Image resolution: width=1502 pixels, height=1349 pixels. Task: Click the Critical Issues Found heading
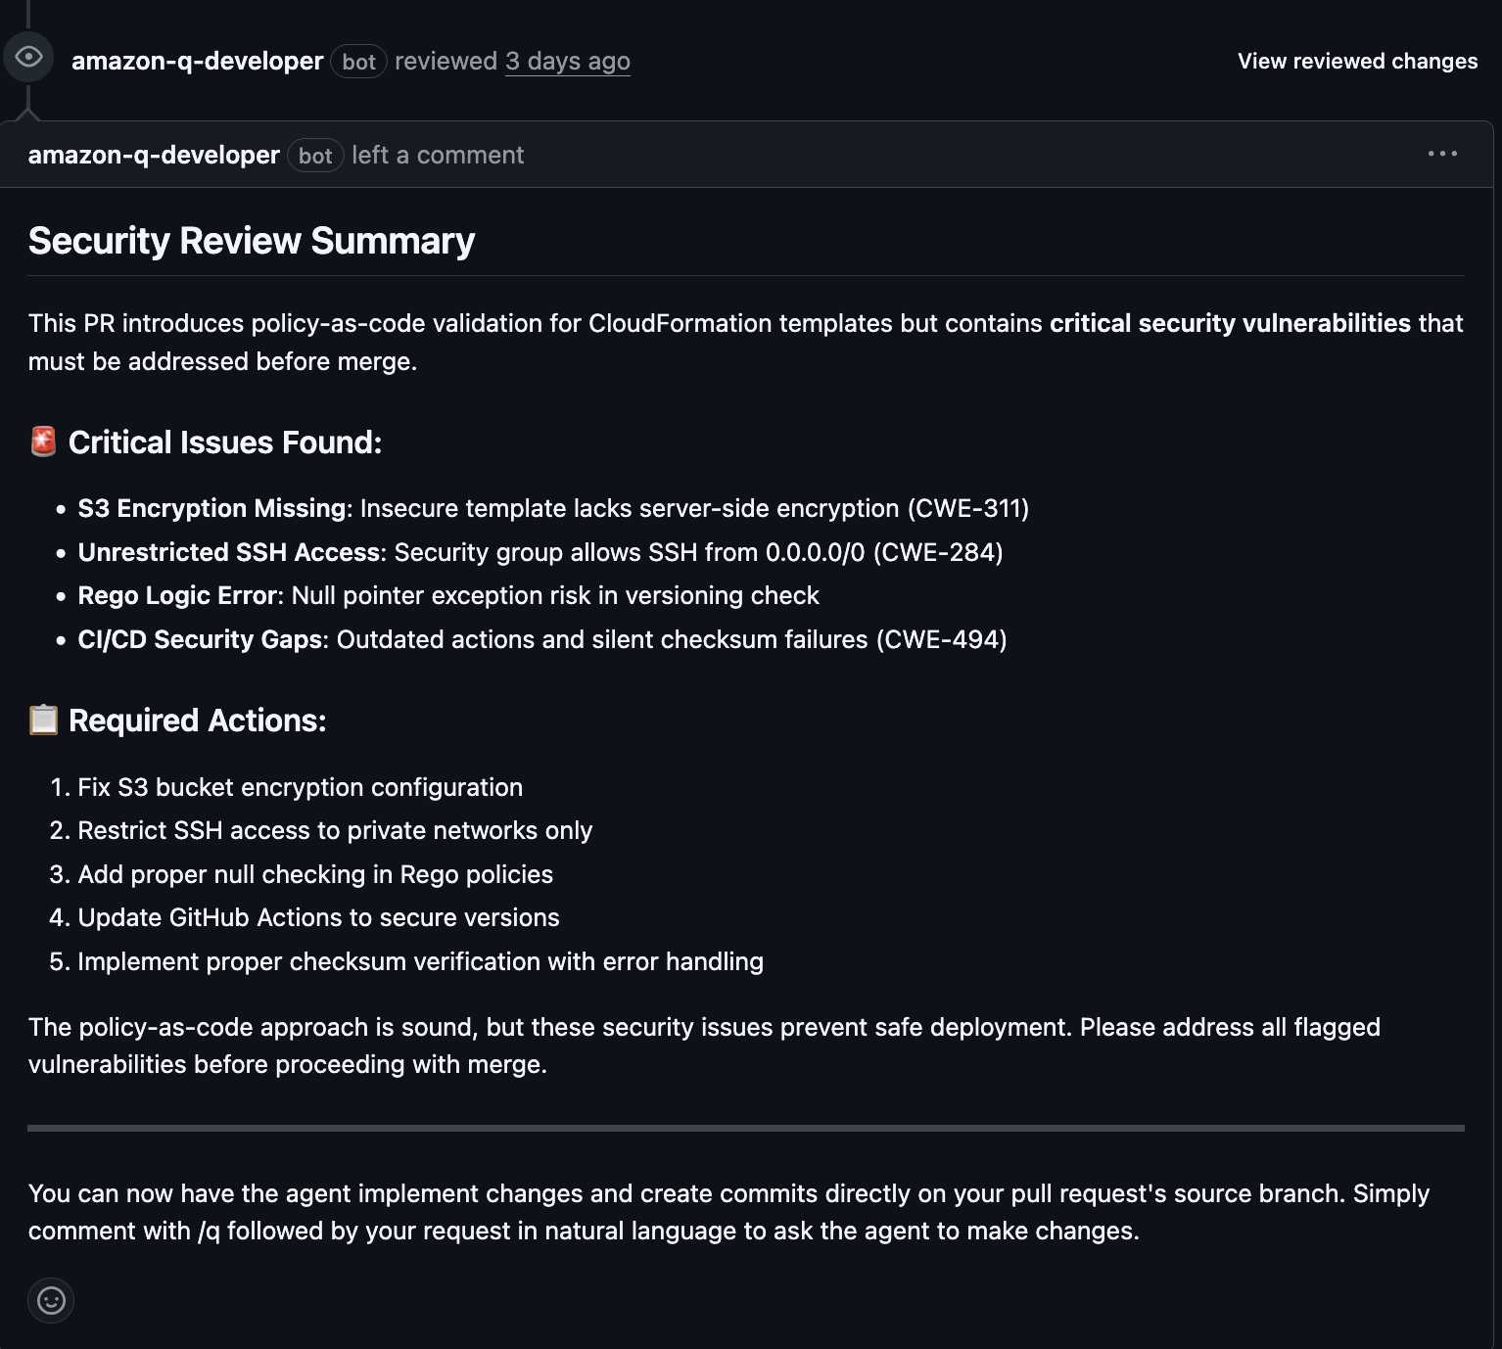tap(223, 442)
